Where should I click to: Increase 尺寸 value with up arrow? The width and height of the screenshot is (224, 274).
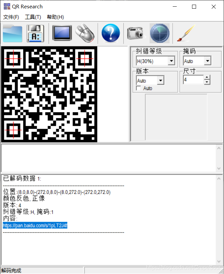207,77
